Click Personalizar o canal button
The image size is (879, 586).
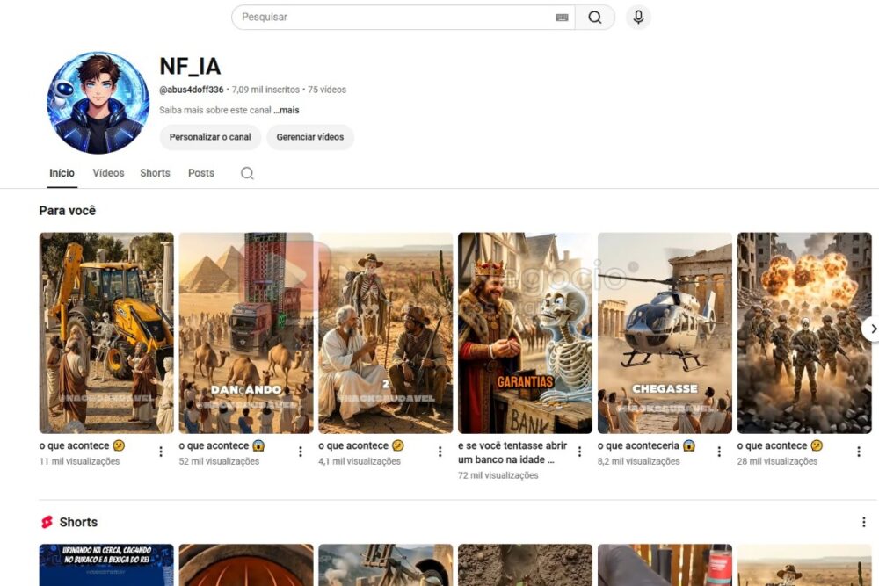click(x=210, y=137)
